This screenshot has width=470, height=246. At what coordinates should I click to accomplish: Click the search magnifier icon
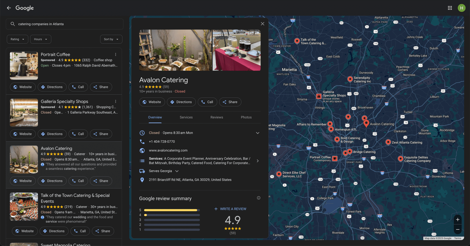click(13, 24)
